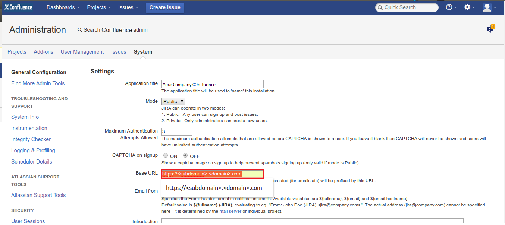This screenshot has height=225, width=505.
Task: Click the Create issue button
Action: (165, 7)
